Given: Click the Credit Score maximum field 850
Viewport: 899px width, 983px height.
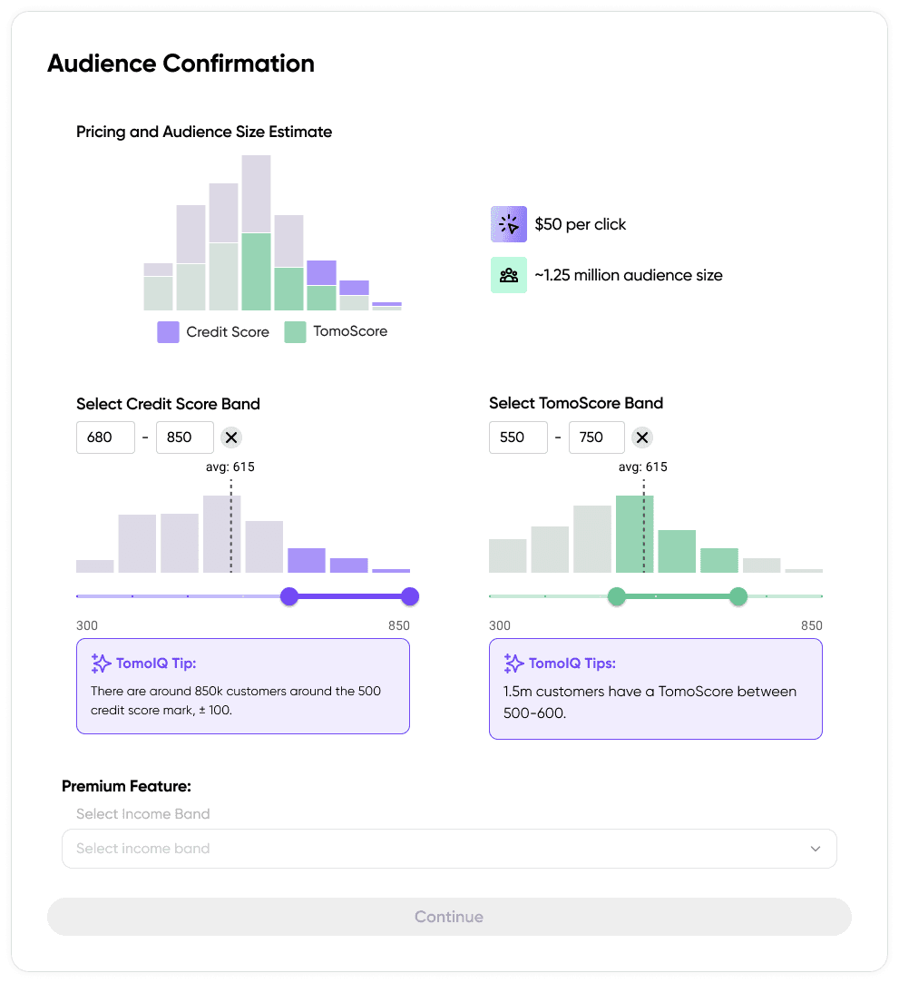Looking at the screenshot, I should [x=185, y=437].
